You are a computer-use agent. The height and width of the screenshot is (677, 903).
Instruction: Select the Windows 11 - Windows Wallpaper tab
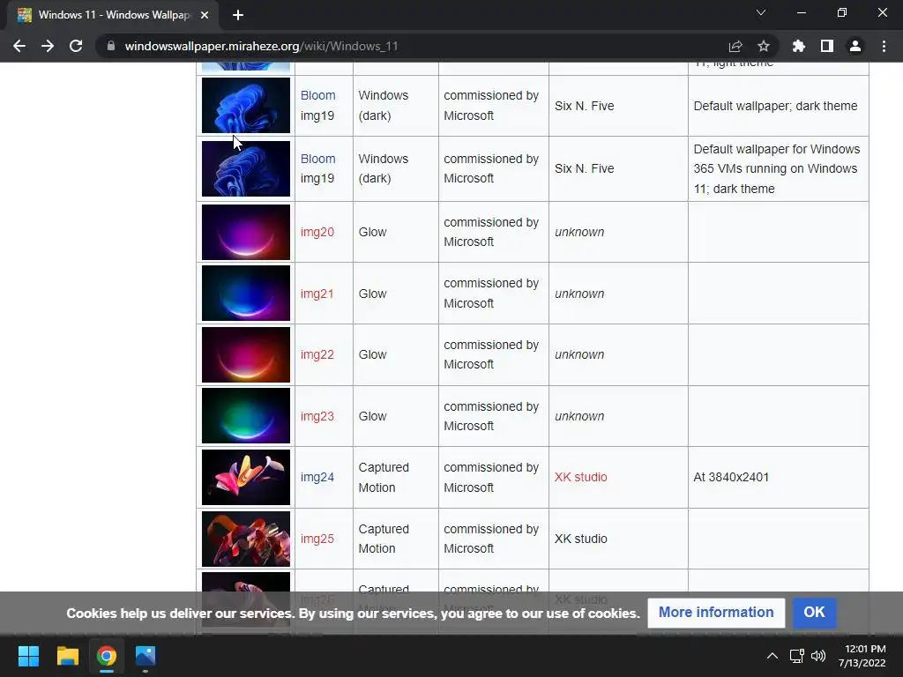click(112, 15)
